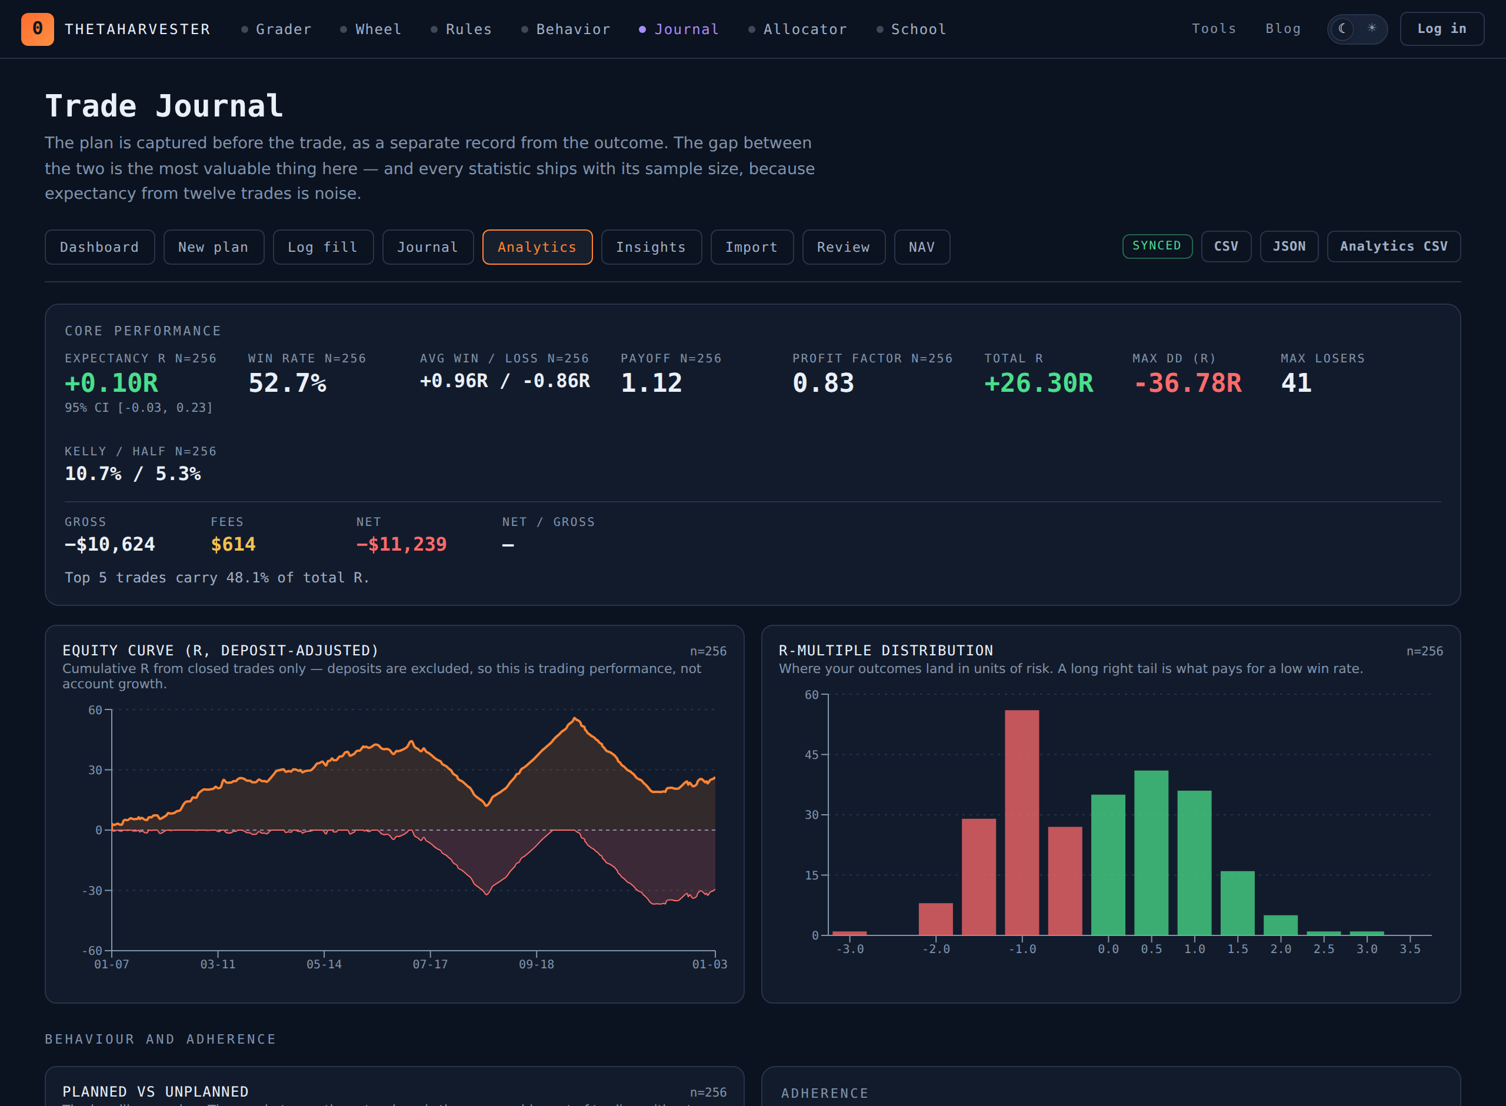Open the Tools link
Screen dimensions: 1506x1106
tap(1214, 29)
